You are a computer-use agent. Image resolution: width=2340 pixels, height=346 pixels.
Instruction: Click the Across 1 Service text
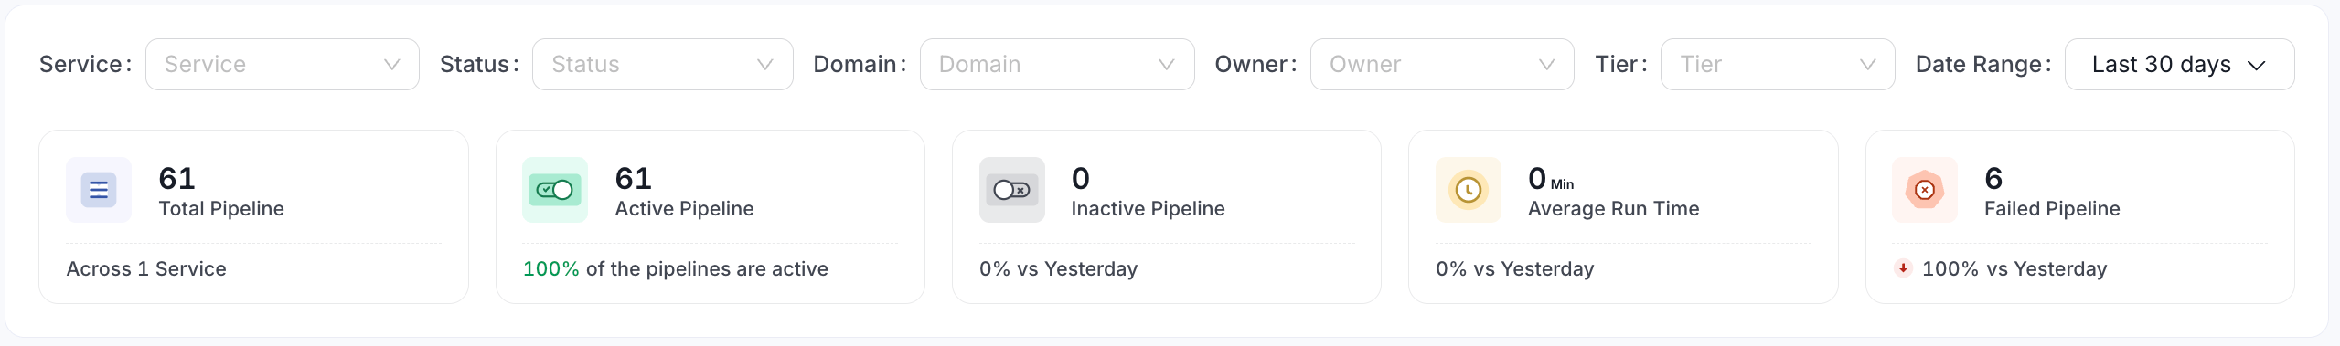146,268
